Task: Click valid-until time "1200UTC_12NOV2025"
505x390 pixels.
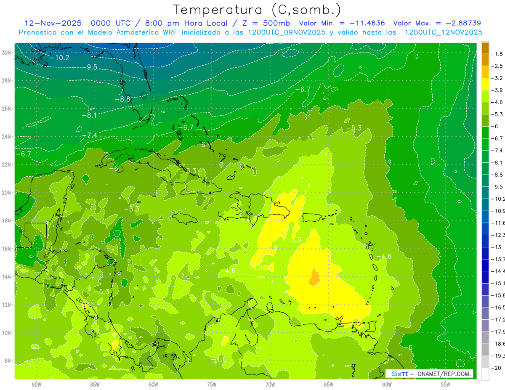Action: click(x=443, y=32)
